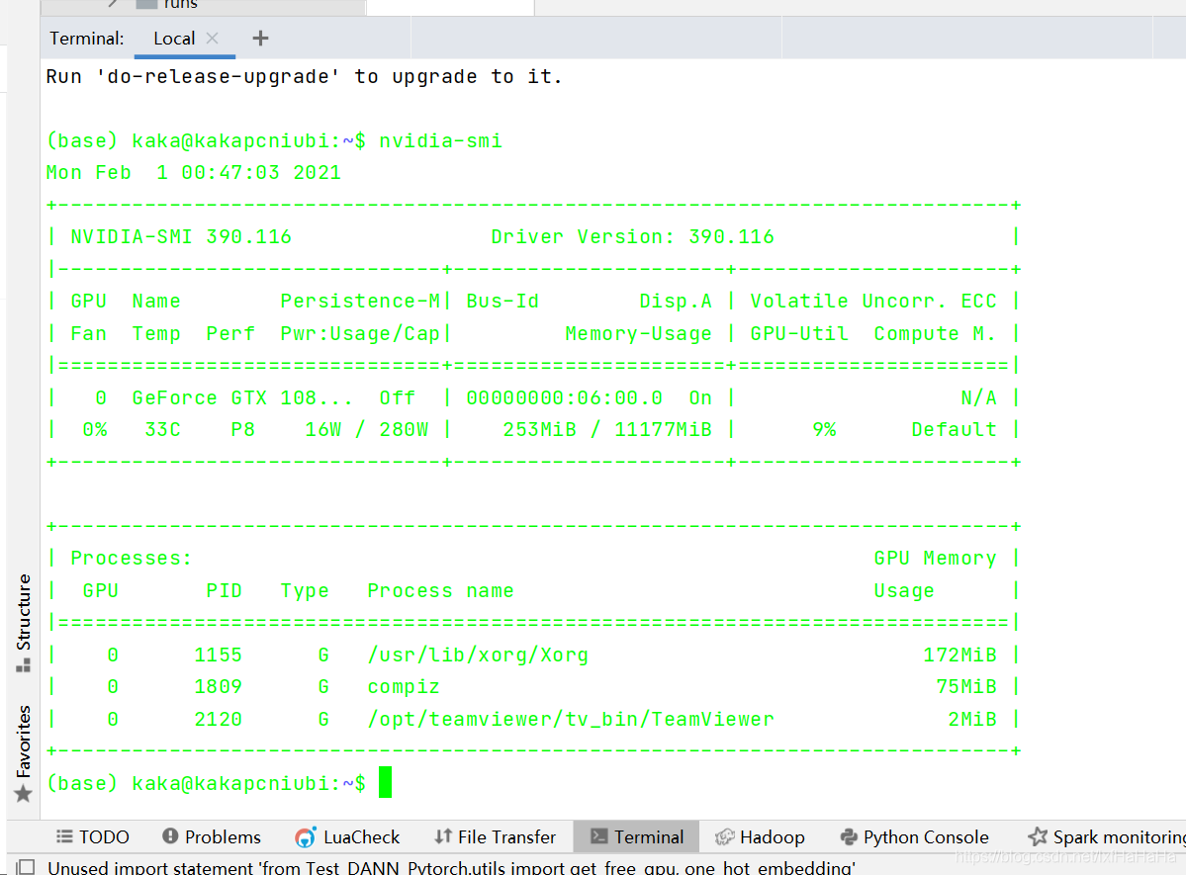Open the Hadoop tool window
1186x875 pixels.
pos(760,836)
